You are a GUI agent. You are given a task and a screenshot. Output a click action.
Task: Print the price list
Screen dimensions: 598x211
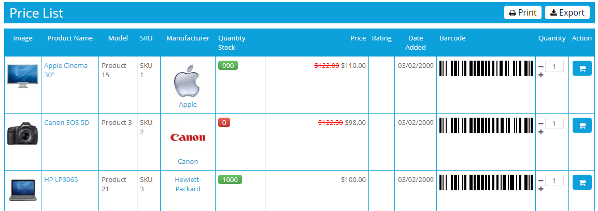522,12
